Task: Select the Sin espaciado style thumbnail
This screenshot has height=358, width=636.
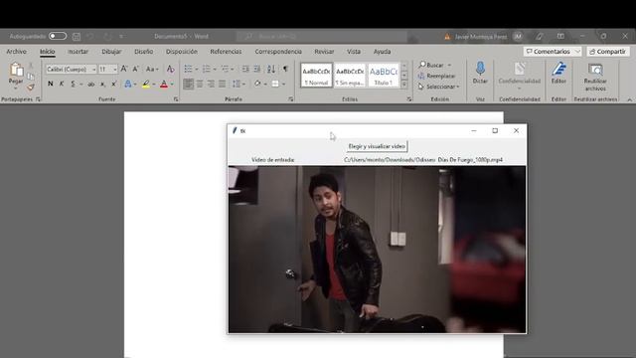Action: [x=350, y=76]
